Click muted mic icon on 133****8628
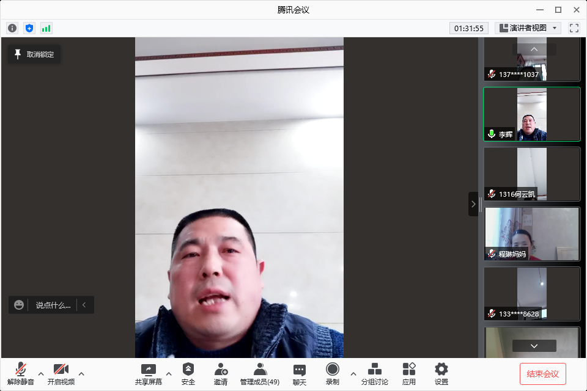Image resolution: width=587 pixels, height=391 pixels. [x=492, y=313]
